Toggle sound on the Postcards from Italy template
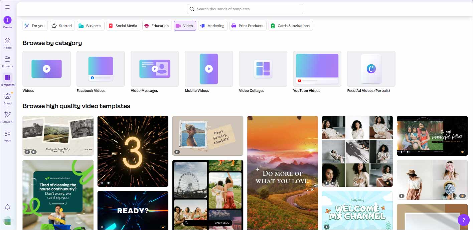 coord(34,152)
